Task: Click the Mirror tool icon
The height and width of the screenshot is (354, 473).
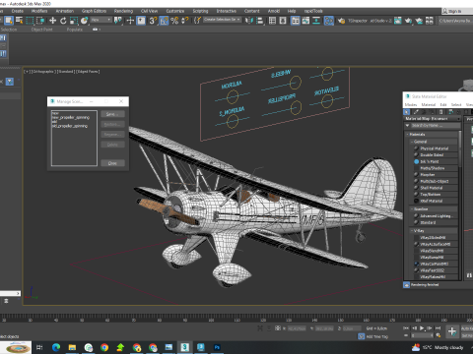Action: click(249, 21)
